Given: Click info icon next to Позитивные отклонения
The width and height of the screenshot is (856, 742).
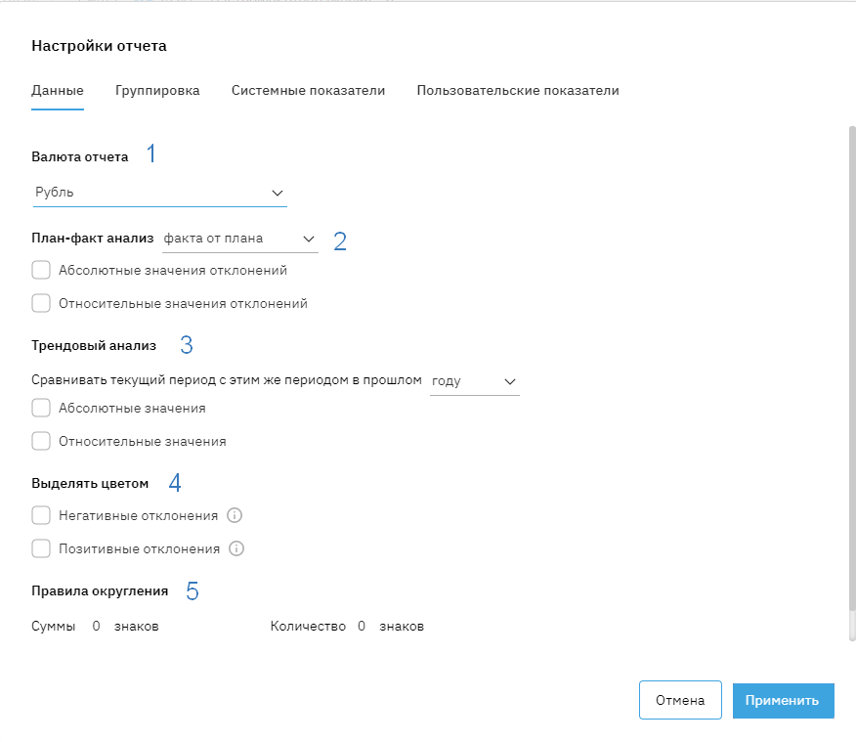Looking at the screenshot, I should (235, 548).
